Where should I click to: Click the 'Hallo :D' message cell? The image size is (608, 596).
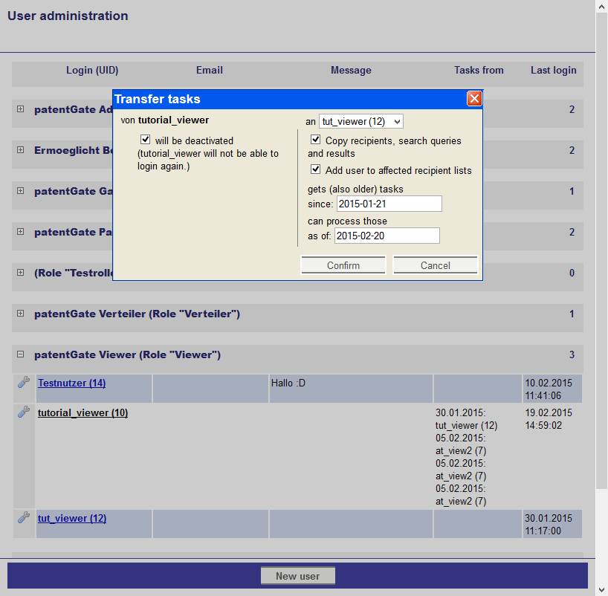pyautogui.click(x=351, y=389)
